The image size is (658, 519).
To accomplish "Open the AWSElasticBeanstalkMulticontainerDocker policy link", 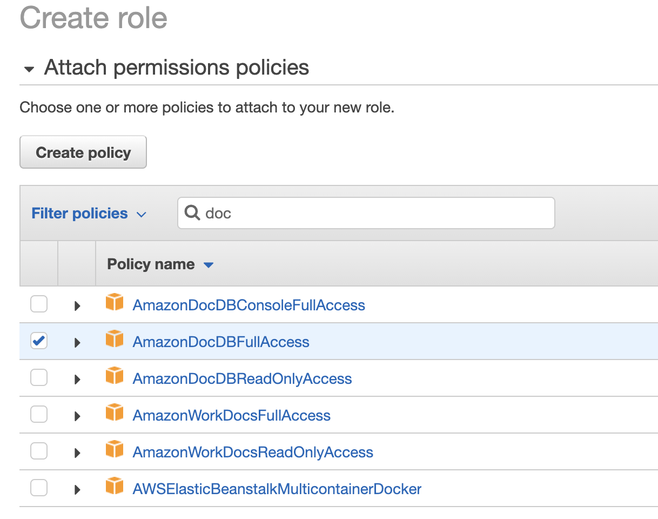I will coord(277,489).
